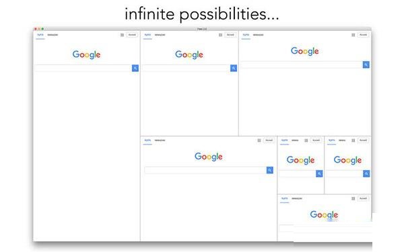Click the blue search icon in the tall left pane
Image resolution: width=404 pixels, height=252 pixels.
135,68
